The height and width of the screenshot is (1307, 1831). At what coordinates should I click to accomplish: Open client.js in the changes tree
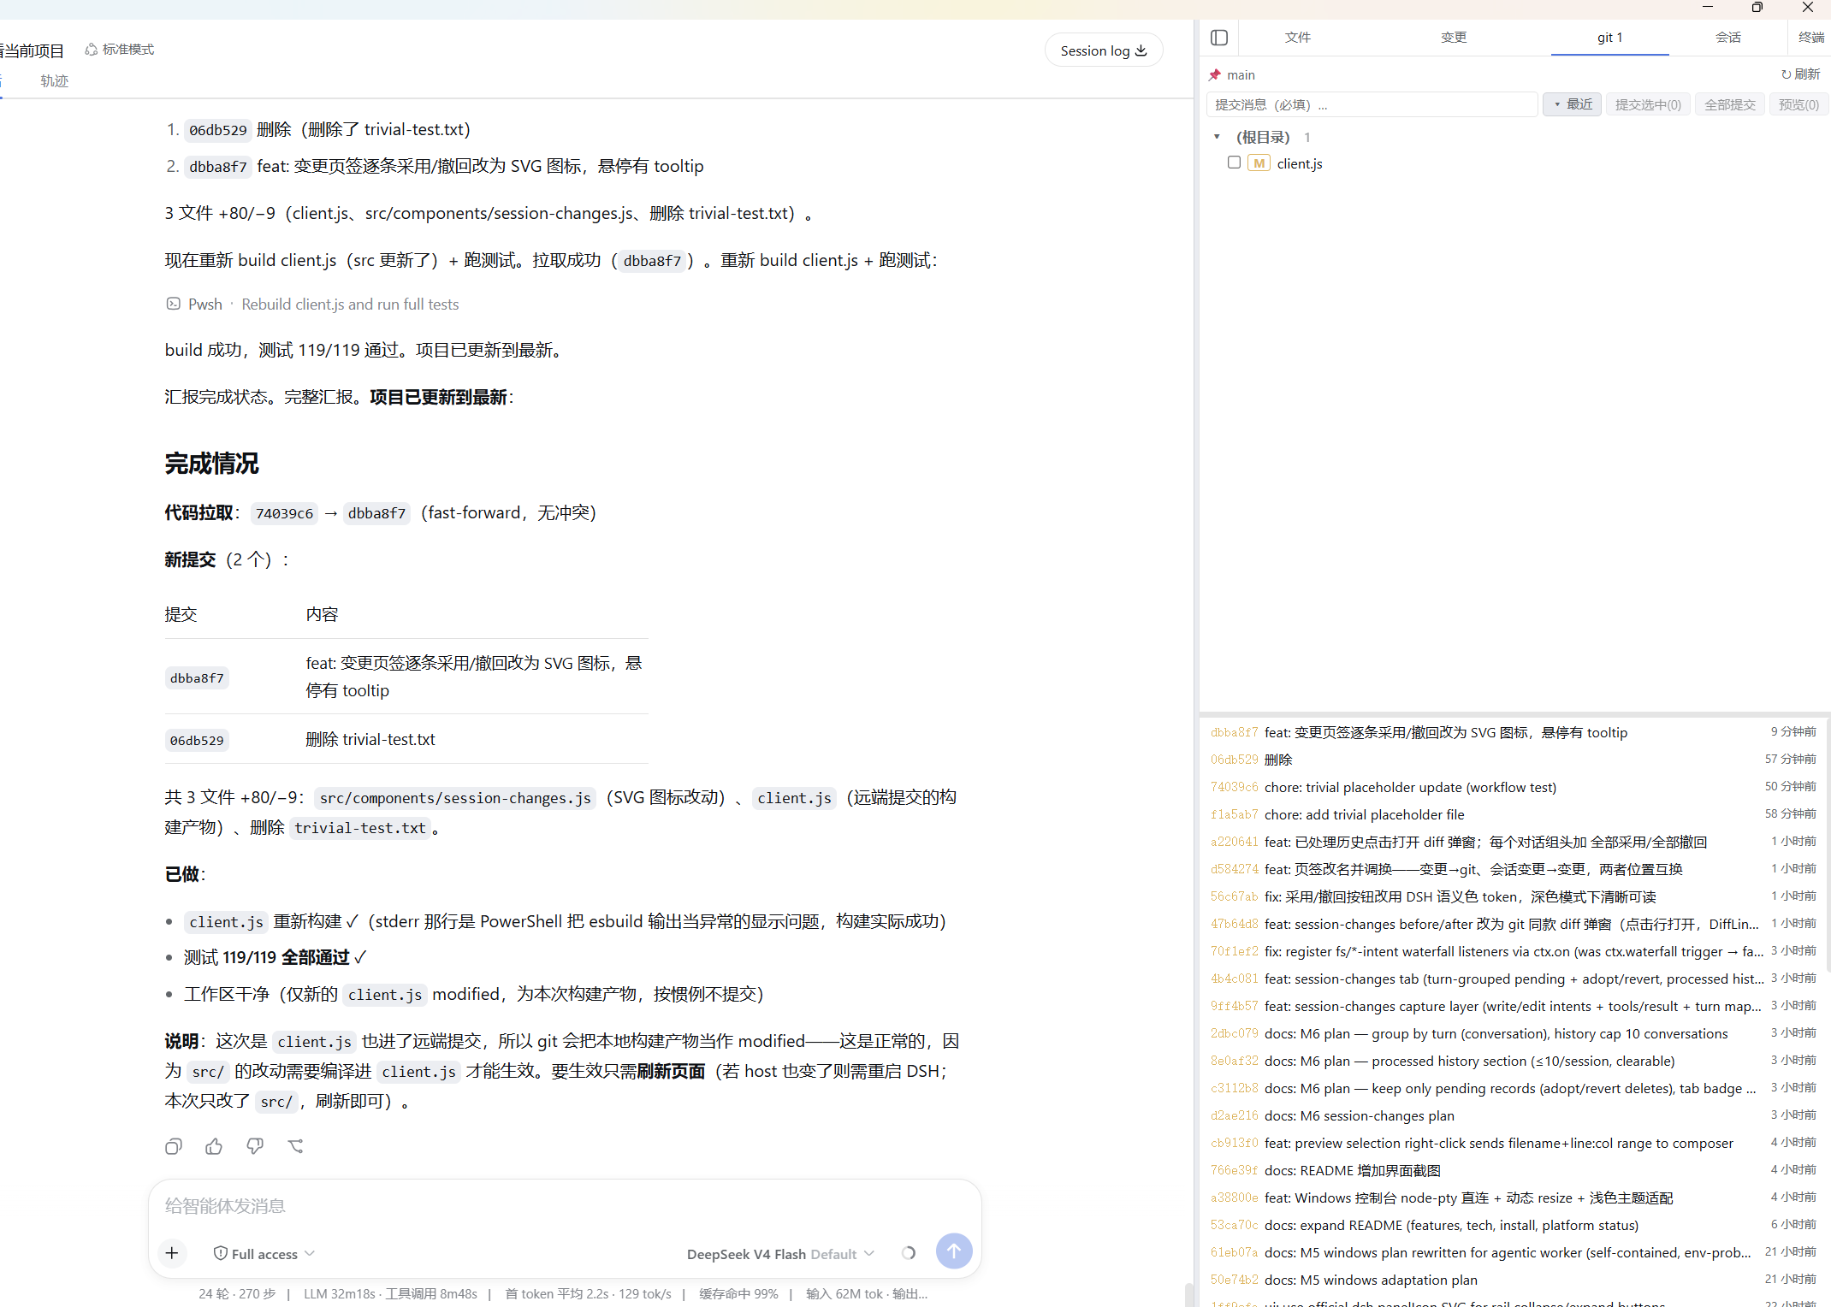pos(1300,164)
